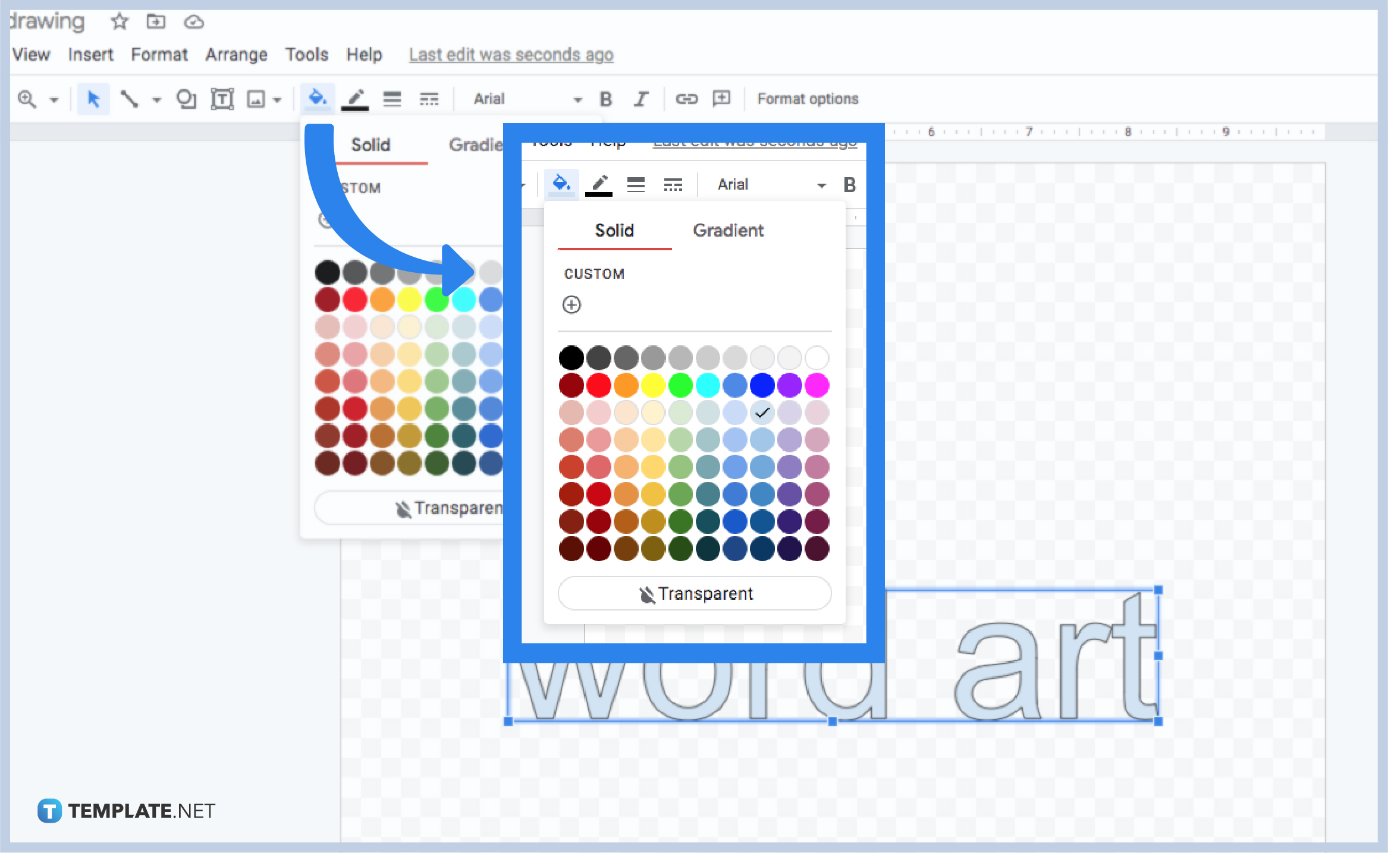Switch to the Gradient tab

tap(728, 231)
